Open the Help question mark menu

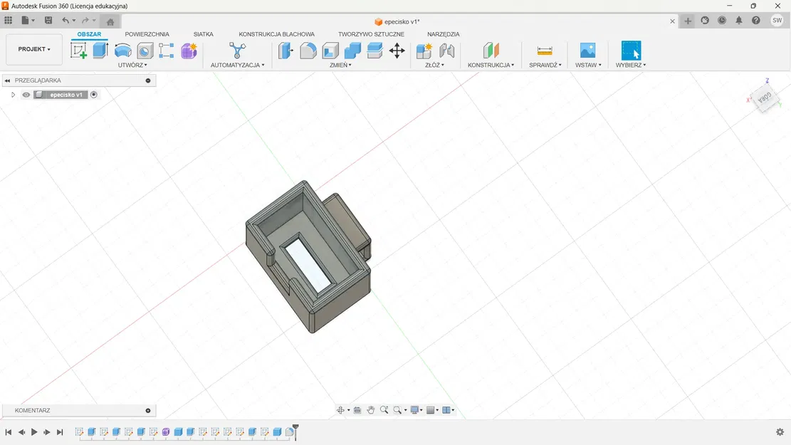[755, 20]
